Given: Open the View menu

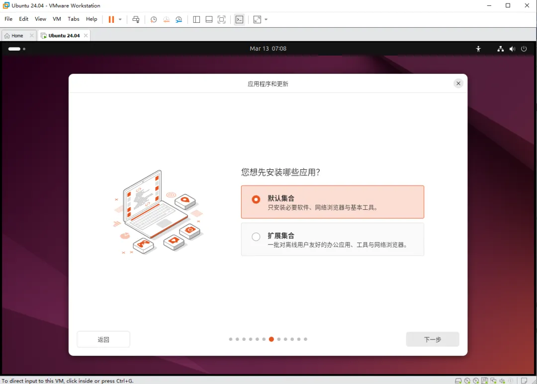Looking at the screenshot, I should tap(40, 19).
